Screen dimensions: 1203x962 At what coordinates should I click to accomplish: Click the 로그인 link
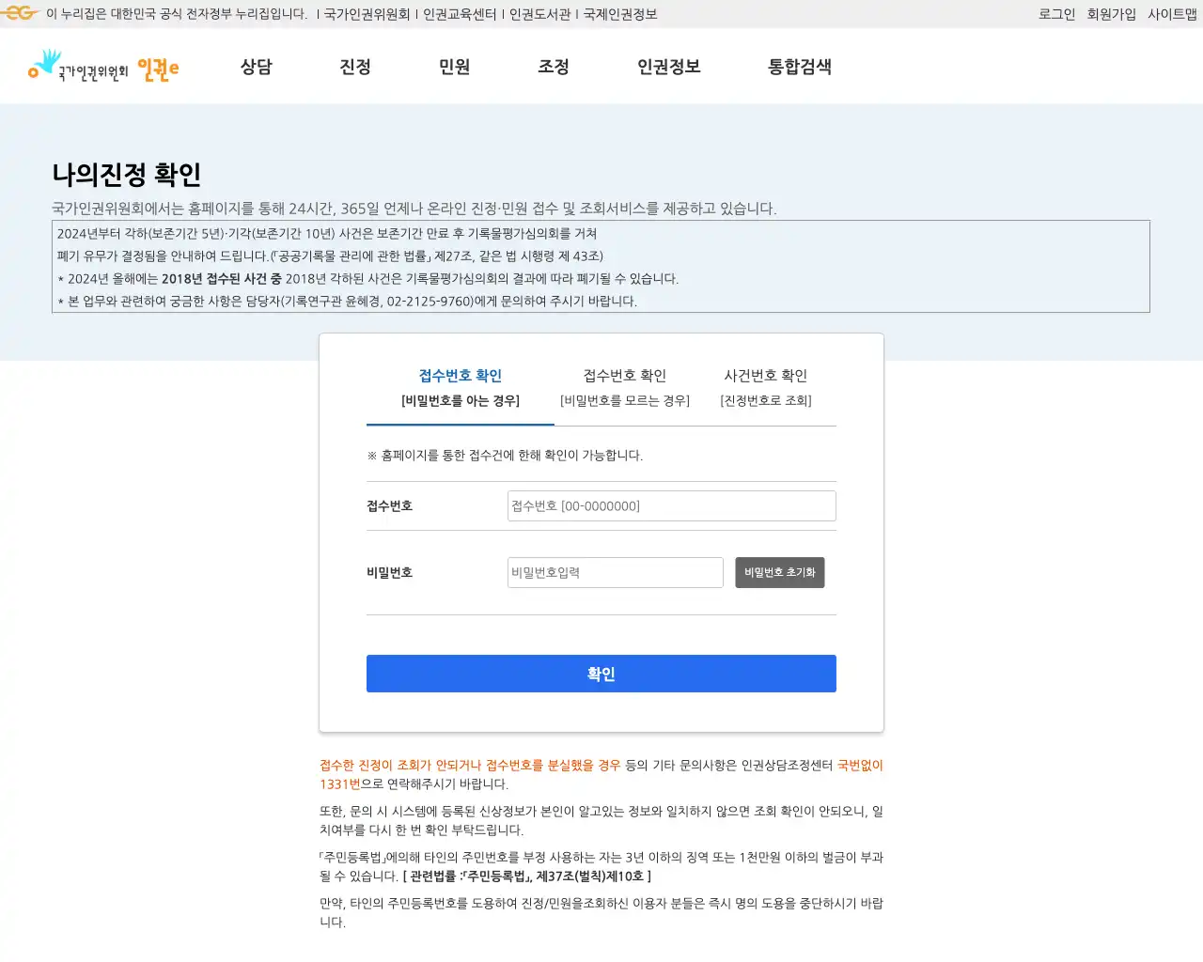click(x=1055, y=13)
